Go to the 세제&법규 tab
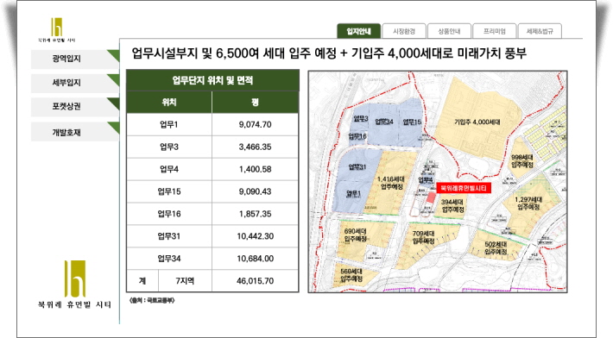This screenshot has height=338, width=613. [540, 31]
